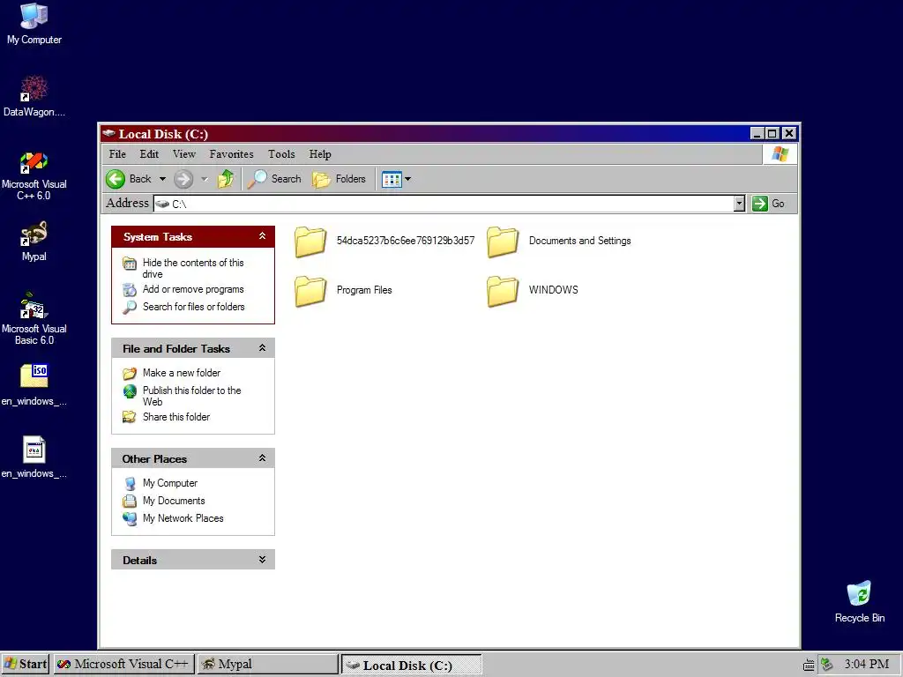Open the Address bar dropdown
The height and width of the screenshot is (677, 903).
point(740,204)
